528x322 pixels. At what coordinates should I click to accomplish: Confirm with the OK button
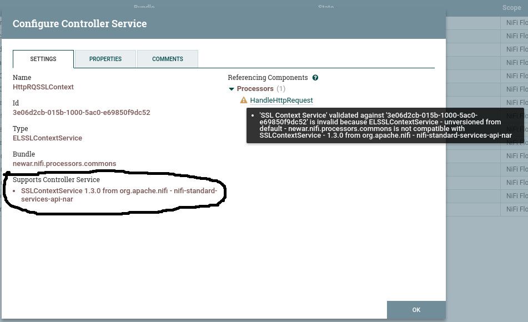pyautogui.click(x=416, y=310)
